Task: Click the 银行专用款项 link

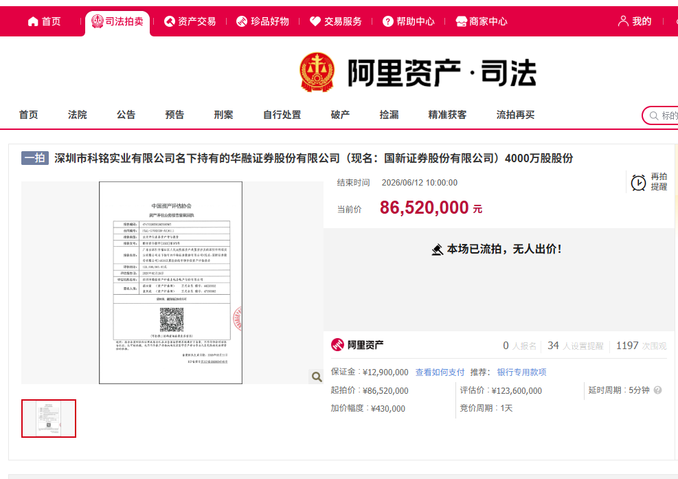Action: (x=521, y=372)
